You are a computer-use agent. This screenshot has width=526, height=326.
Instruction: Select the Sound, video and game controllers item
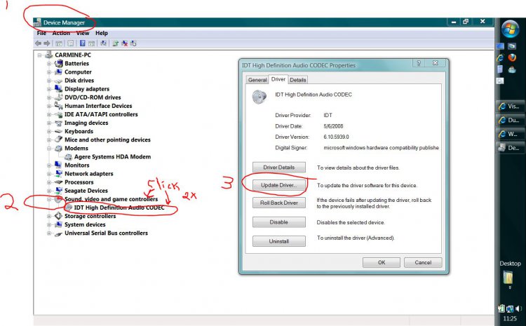click(111, 199)
